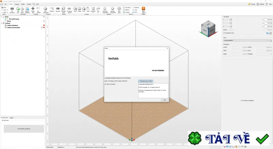Open the cutting disabled dropdown

pyautogui.click(x=246, y=40)
